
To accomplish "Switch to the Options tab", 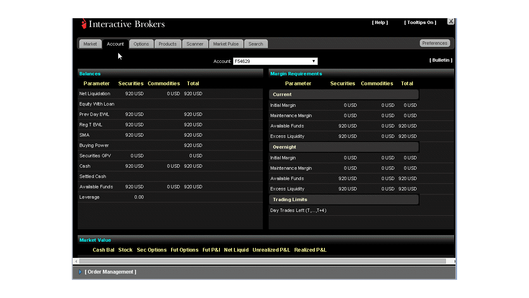I will (141, 44).
